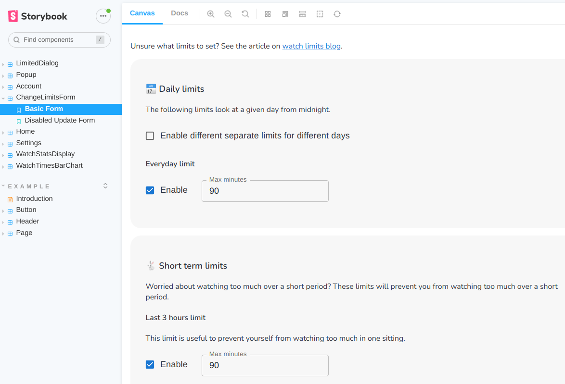565x384 pixels.
Task: Open the watch limits blog link
Action: click(311, 47)
